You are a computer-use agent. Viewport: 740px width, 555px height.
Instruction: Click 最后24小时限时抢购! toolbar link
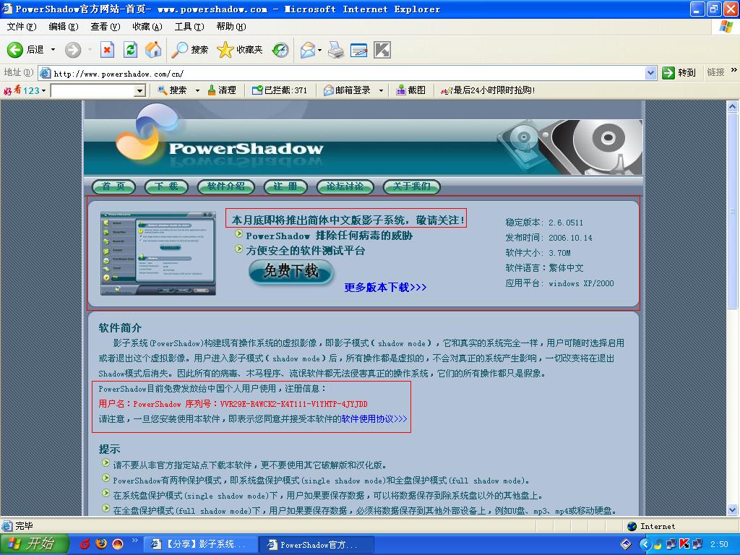pyautogui.click(x=488, y=90)
